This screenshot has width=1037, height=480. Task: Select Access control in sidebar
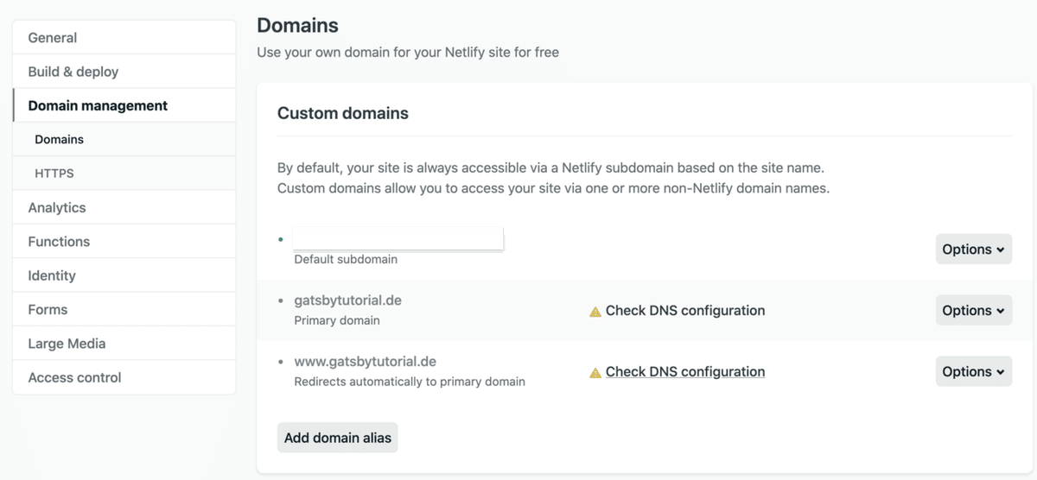point(74,377)
